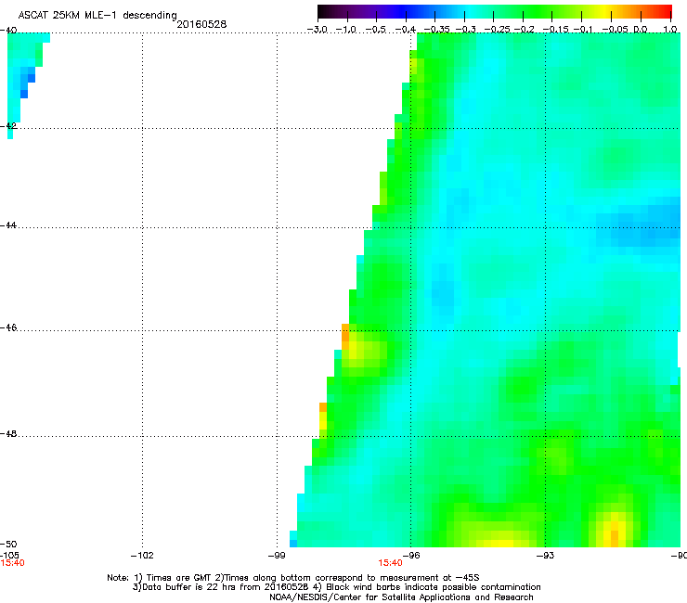Click the colorbar label -0.5
This screenshot has width=687, height=603.
(376, 30)
